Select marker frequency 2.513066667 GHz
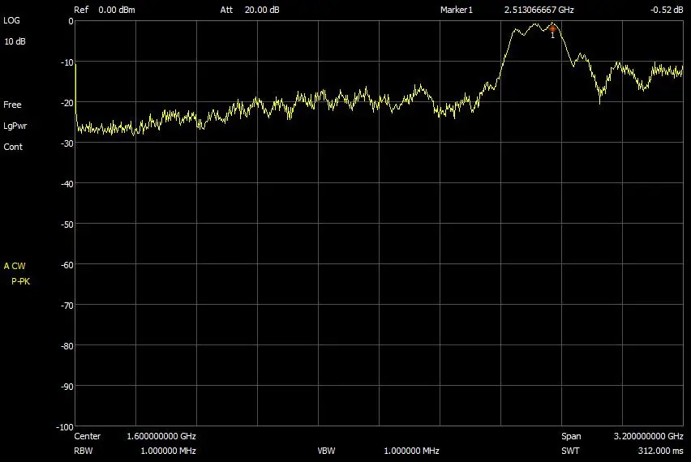The image size is (691, 462). 539,10
